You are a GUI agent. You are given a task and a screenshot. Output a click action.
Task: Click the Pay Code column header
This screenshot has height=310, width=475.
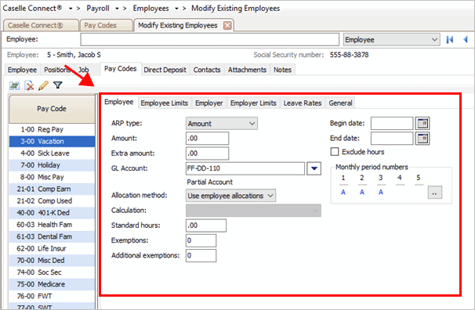(x=52, y=109)
